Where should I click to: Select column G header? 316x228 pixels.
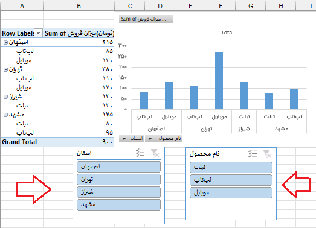[251, 5]
